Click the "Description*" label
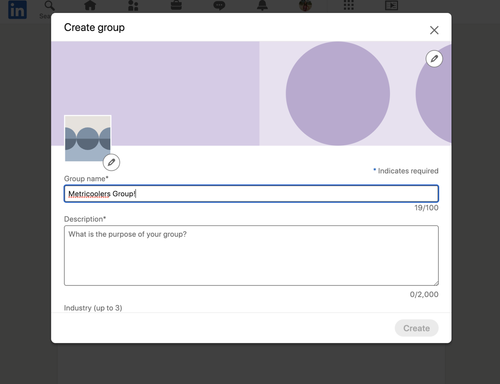Image resolution: width=500 pixels, height=384 pixels. 85,219
